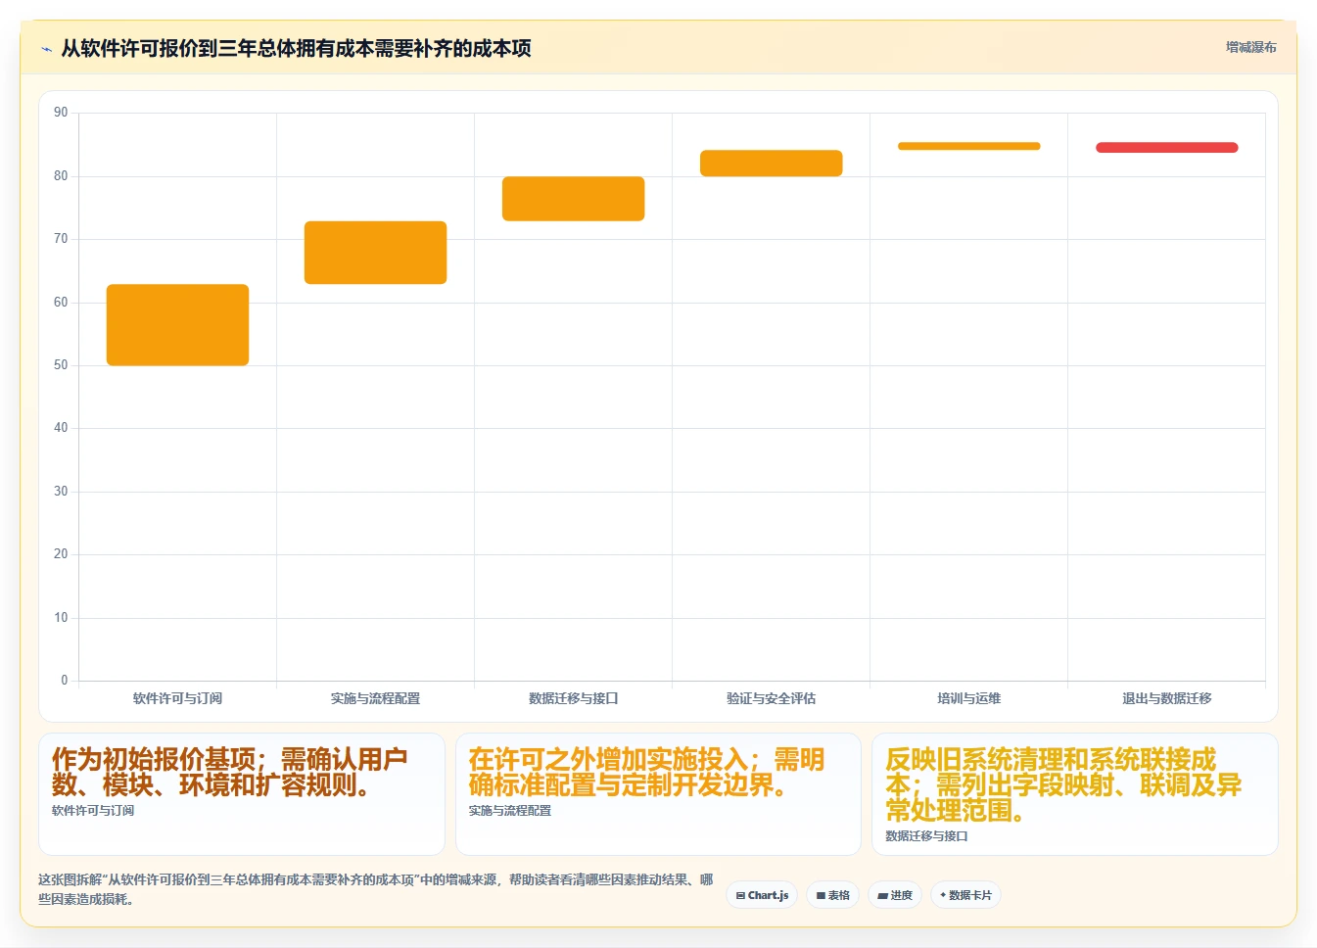Click the 数据卡片 tag chip
1317x948 pixels.
point(965,895)
